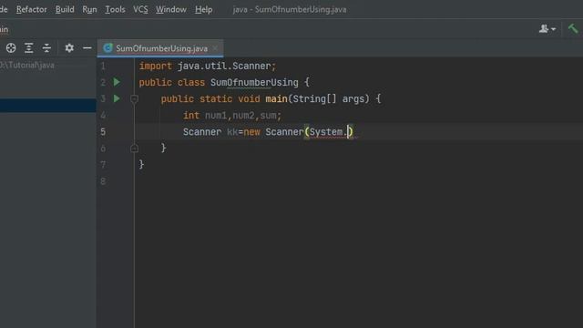The image size is (583, 328).
Task: Click 'void' keyword on line 3
Action: point(249,99)
